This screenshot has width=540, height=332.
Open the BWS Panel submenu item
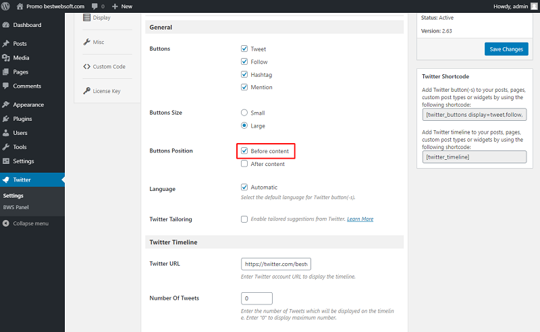16,207
